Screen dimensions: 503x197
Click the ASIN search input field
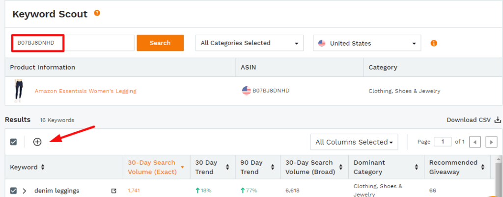coord(73,43)
